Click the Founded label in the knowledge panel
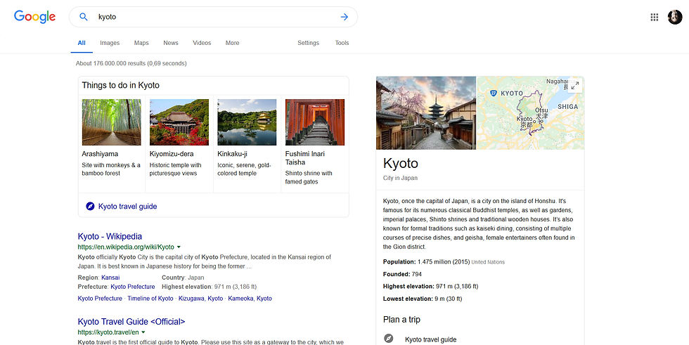This screenshot has width=689, height=345. click(397, 274)
